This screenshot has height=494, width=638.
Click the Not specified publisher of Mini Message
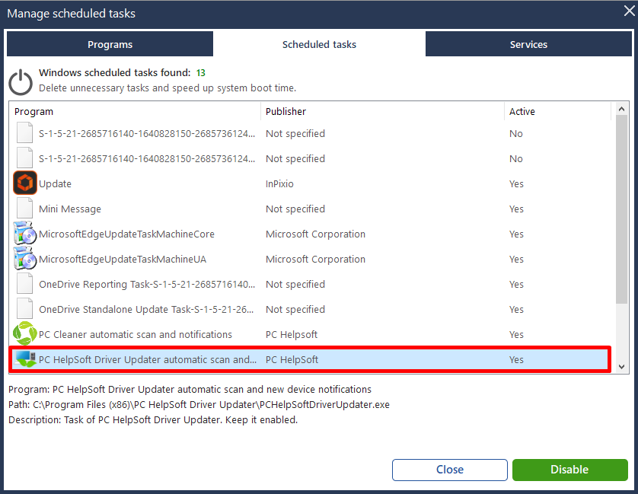[x=295, y=209]
